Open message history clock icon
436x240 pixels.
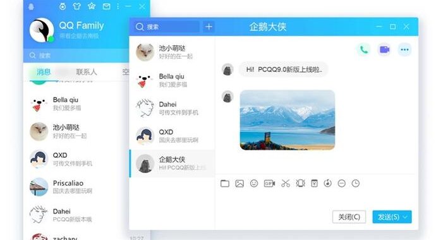pyautogui.click(x=355, y=183)
